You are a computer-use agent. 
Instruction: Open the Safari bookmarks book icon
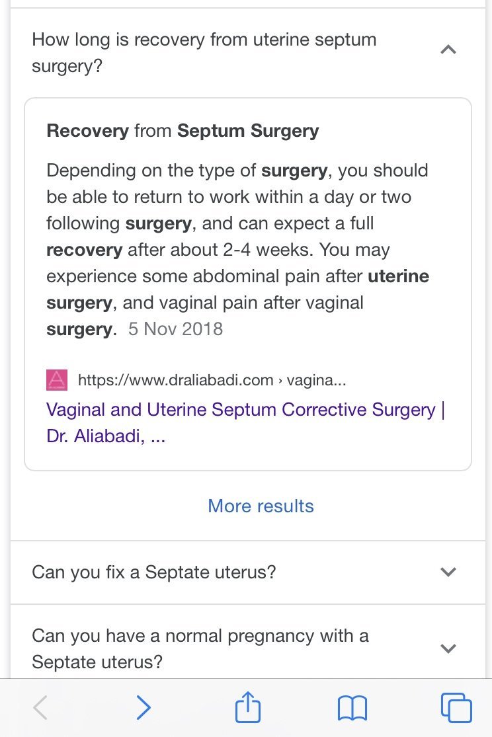point(352,709)
